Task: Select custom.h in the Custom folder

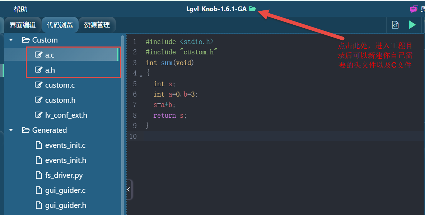Action: (60, 100)
